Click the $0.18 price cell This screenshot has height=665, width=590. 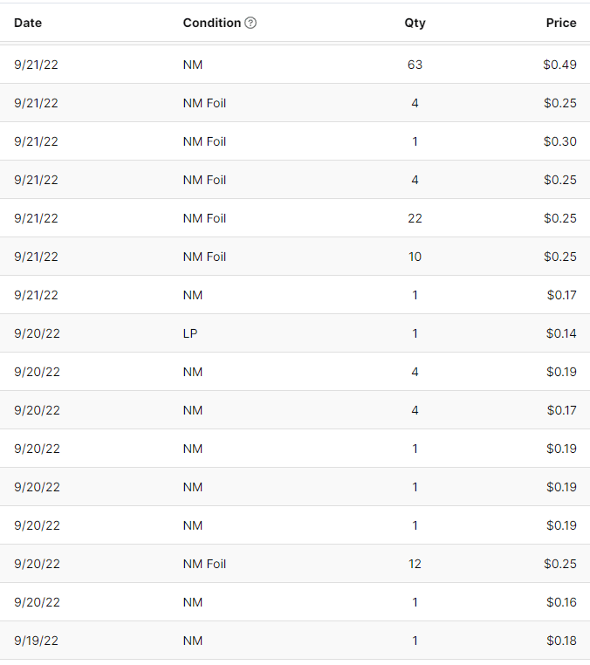(x=561, y=641)
